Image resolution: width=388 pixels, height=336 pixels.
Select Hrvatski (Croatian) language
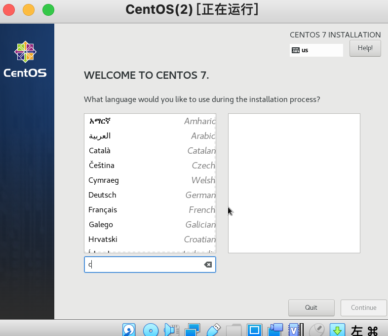tap(150, 239)
